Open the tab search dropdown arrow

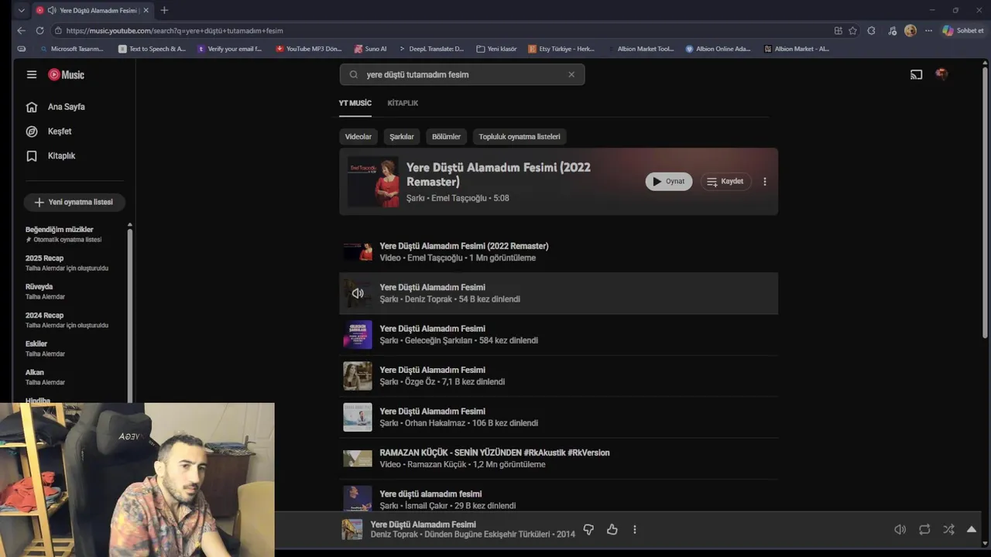coord(21,10)
